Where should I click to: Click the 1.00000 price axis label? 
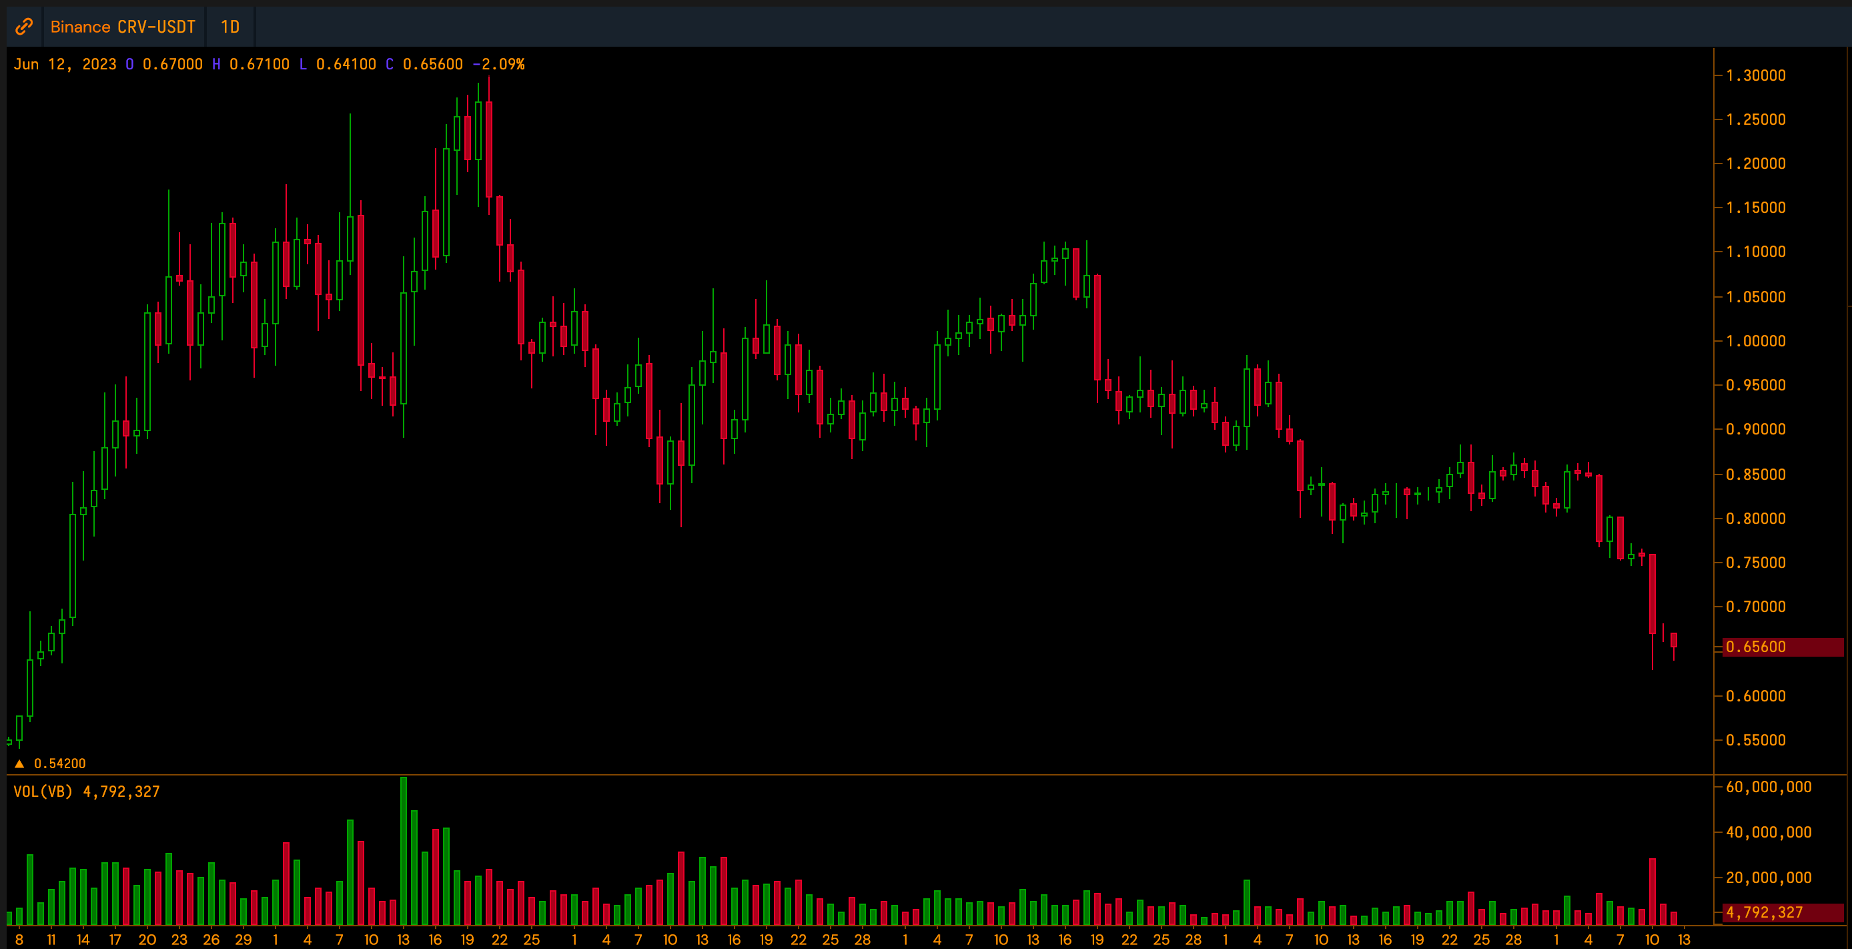pos(1755,341)
